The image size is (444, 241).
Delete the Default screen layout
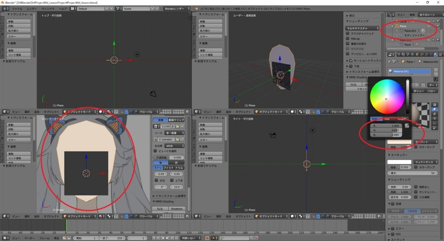111,9
